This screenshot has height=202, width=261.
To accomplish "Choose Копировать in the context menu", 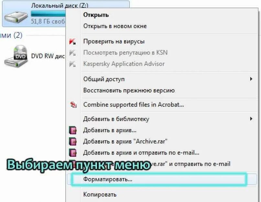I will pyautogui.click(x=100, y=195).
